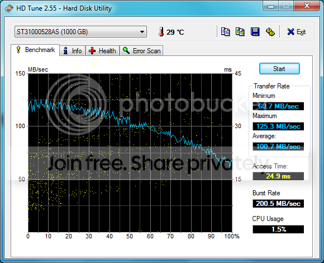324x263 pixels.
Task: Click the thermometer temperature icon
Action: 161,32
